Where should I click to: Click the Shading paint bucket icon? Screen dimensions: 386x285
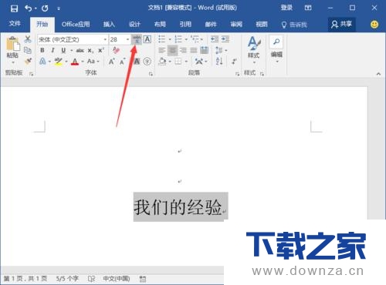click(x=162, y=62)
